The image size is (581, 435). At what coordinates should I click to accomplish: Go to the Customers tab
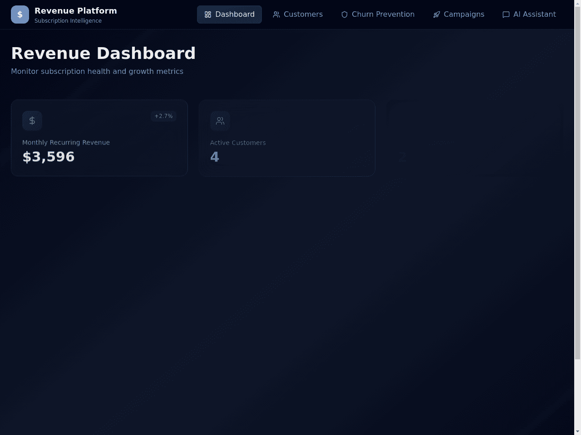tap(298, 14)
